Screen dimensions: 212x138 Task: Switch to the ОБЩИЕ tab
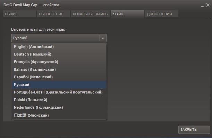(19, 14)
